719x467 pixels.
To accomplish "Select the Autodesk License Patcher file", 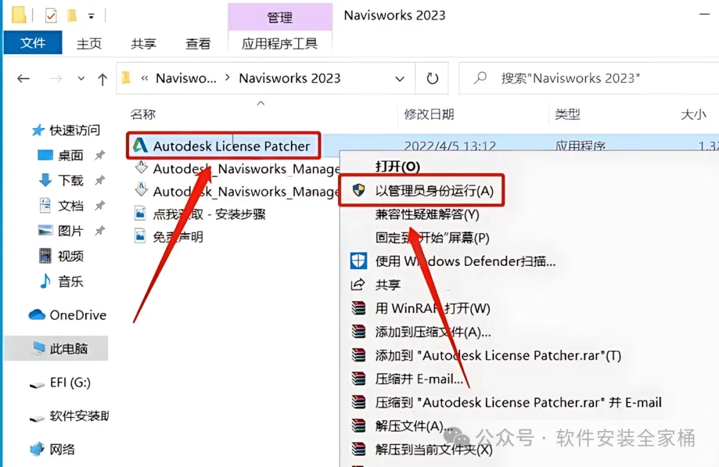I will click(232, 146).
